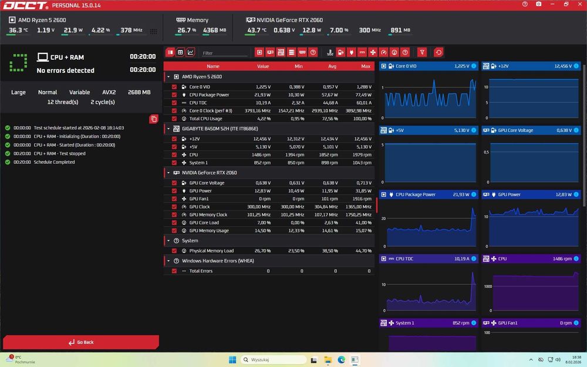Toggle the voltage sensor filter icon
Viewport: 587px width, 367px height.
340,52
